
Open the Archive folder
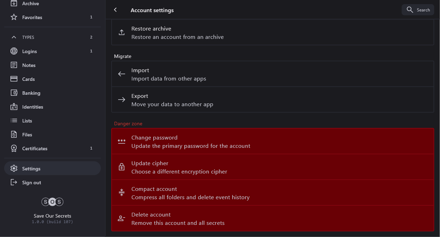(31, 3)
